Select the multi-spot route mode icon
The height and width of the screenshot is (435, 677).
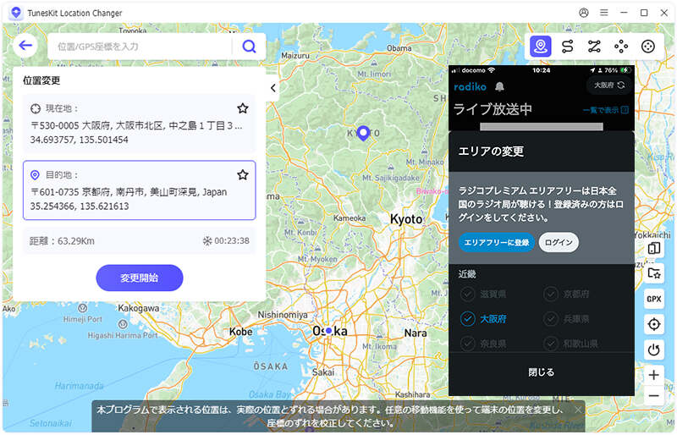(x=594, y=47)
